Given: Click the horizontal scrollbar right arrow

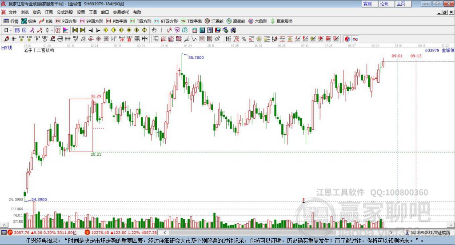Looking at the screenshot, I should [x=391, y=233].
